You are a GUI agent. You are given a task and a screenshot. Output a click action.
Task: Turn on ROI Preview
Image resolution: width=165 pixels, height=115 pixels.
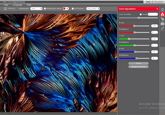point(72,9)
